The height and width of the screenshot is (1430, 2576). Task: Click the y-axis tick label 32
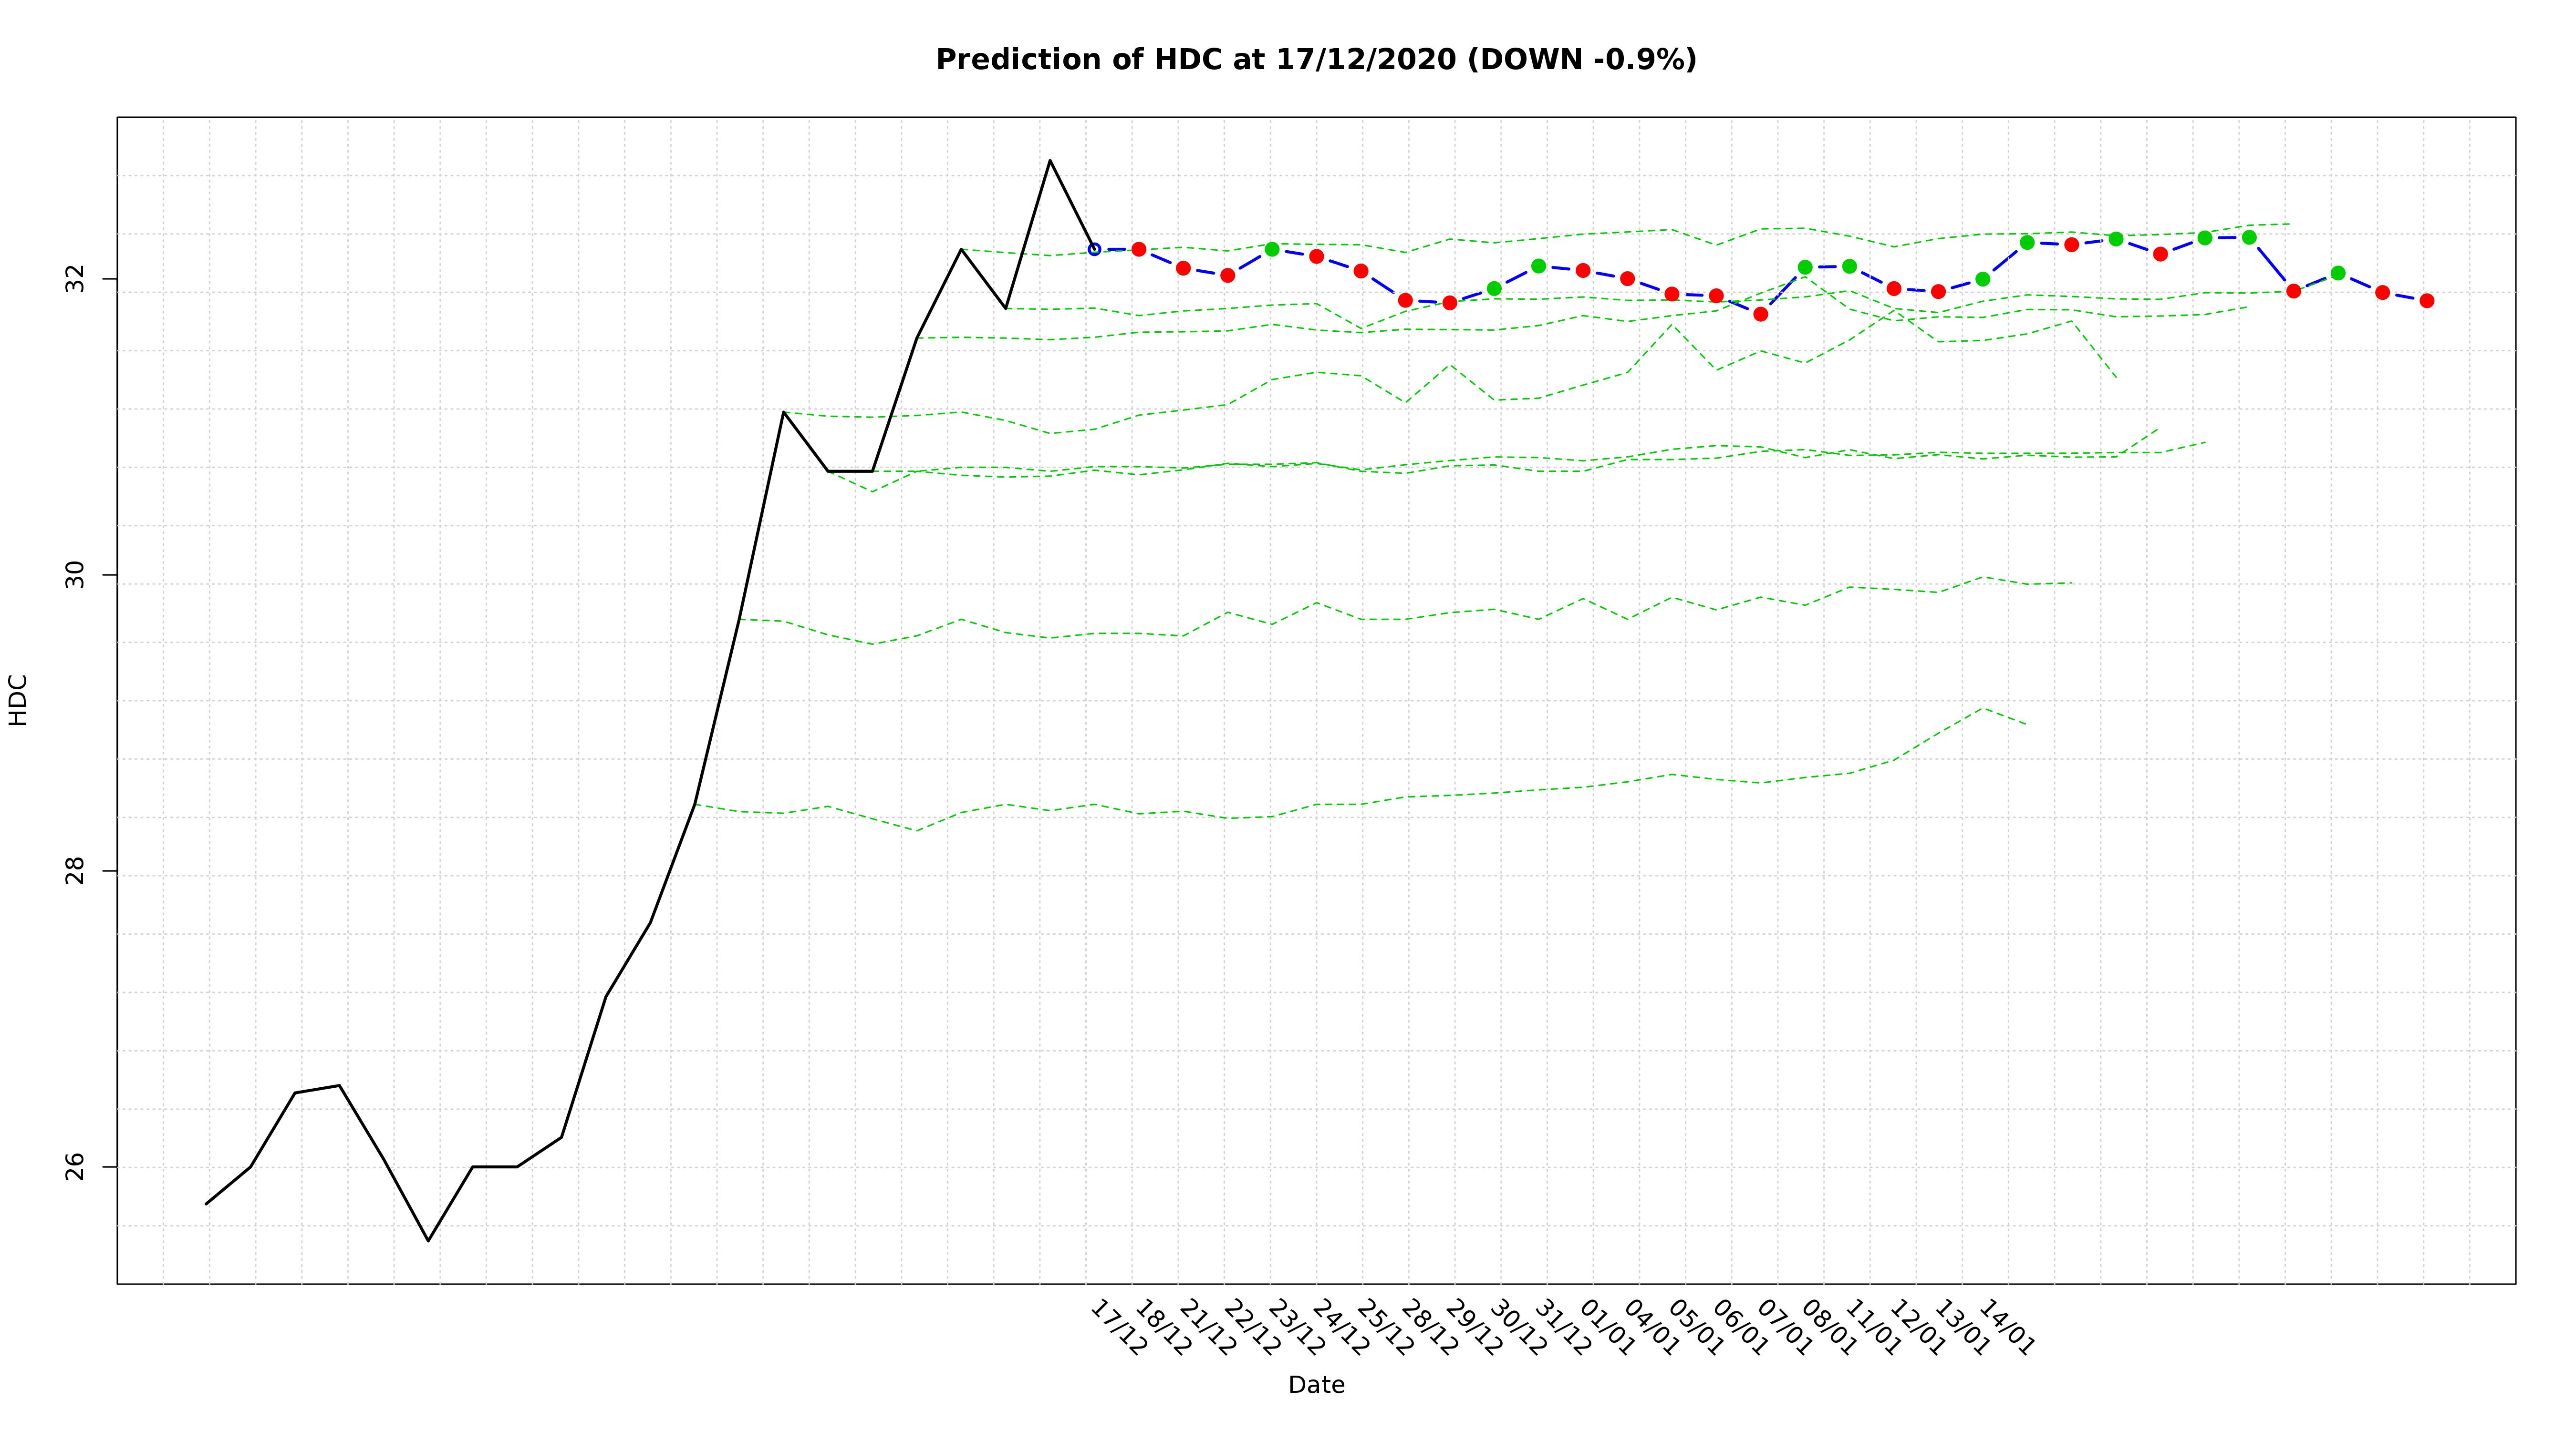[x=75, y=279]
